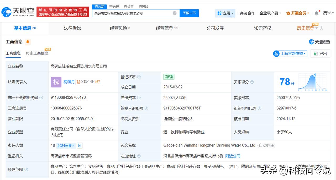The height and width of the screenshot is (180, 336).
Task: Click the 导出 export button
Action: (320, 53)
